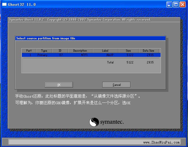This screenshot has height=147, width=188.
Task: Maximize the Ghost32 window
Action: pos(176,5)
